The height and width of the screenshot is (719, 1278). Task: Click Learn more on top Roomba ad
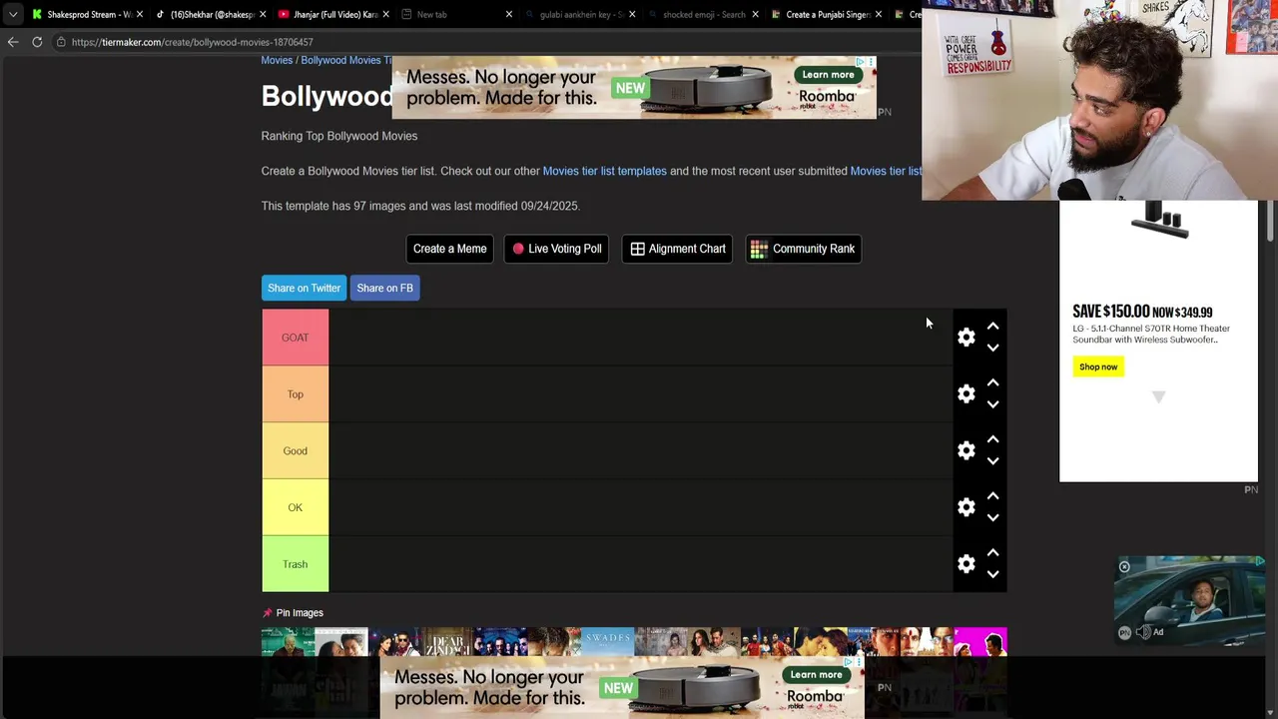[x=828, y=75]
